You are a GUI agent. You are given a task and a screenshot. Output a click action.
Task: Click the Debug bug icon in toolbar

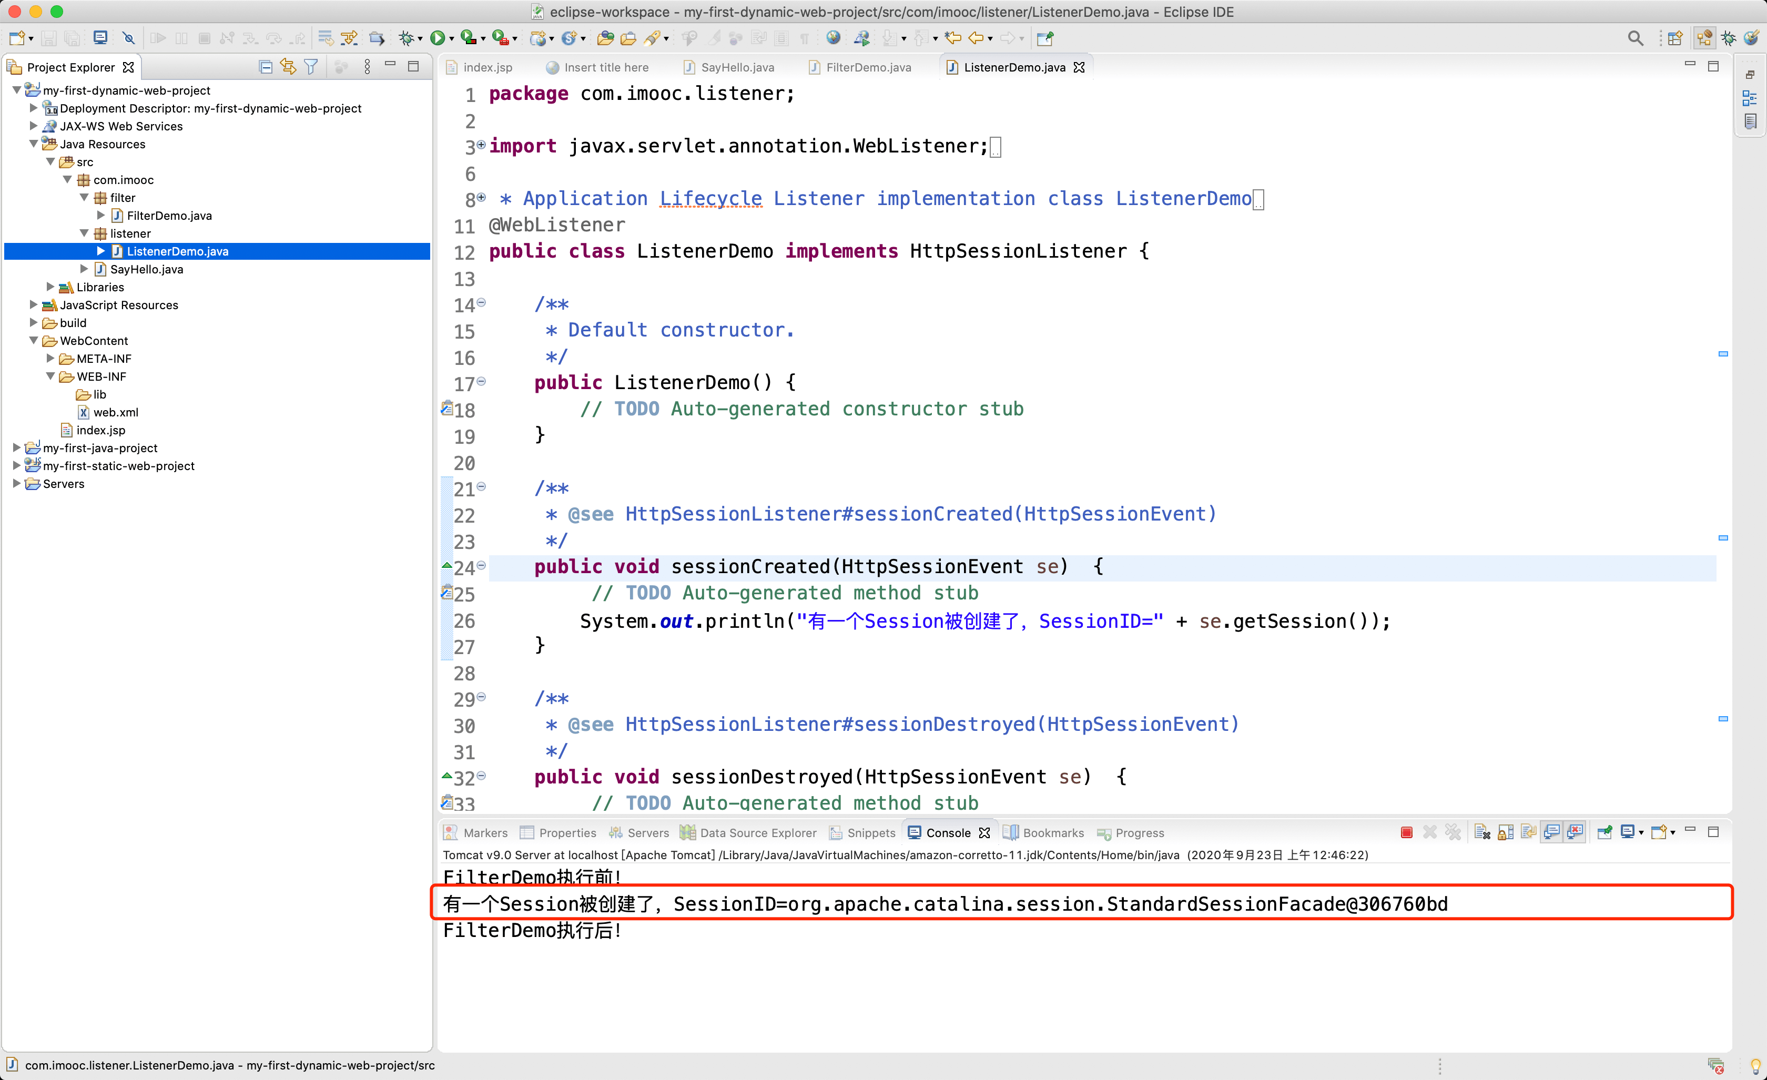407,38
